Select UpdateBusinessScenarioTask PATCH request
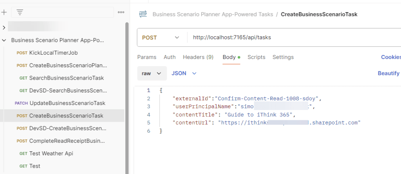This screenshot has height=174, width=401. 67,103
